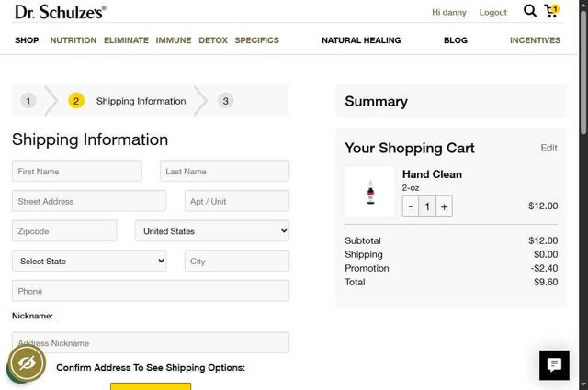Screen dimensions: 588x390
Task: Go to the NUTRITION category
Action: tap(73, 40)
